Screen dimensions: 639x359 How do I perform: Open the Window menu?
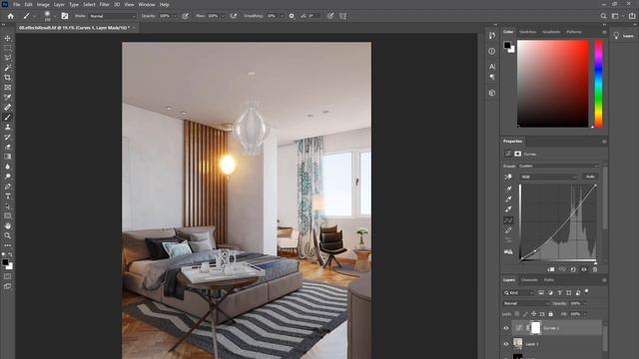click(x=147, y=4)
